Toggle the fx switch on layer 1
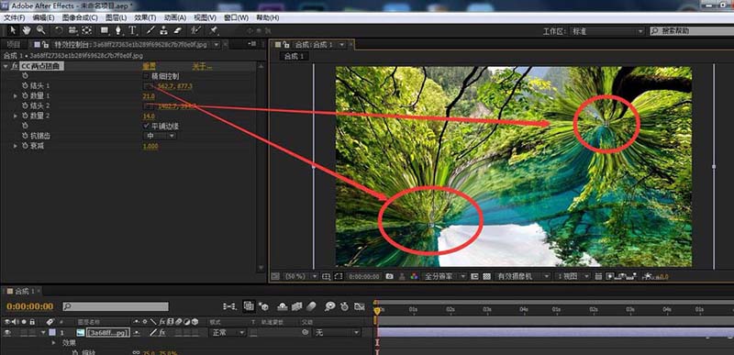734x355 pixels. [x=162, y=333]
